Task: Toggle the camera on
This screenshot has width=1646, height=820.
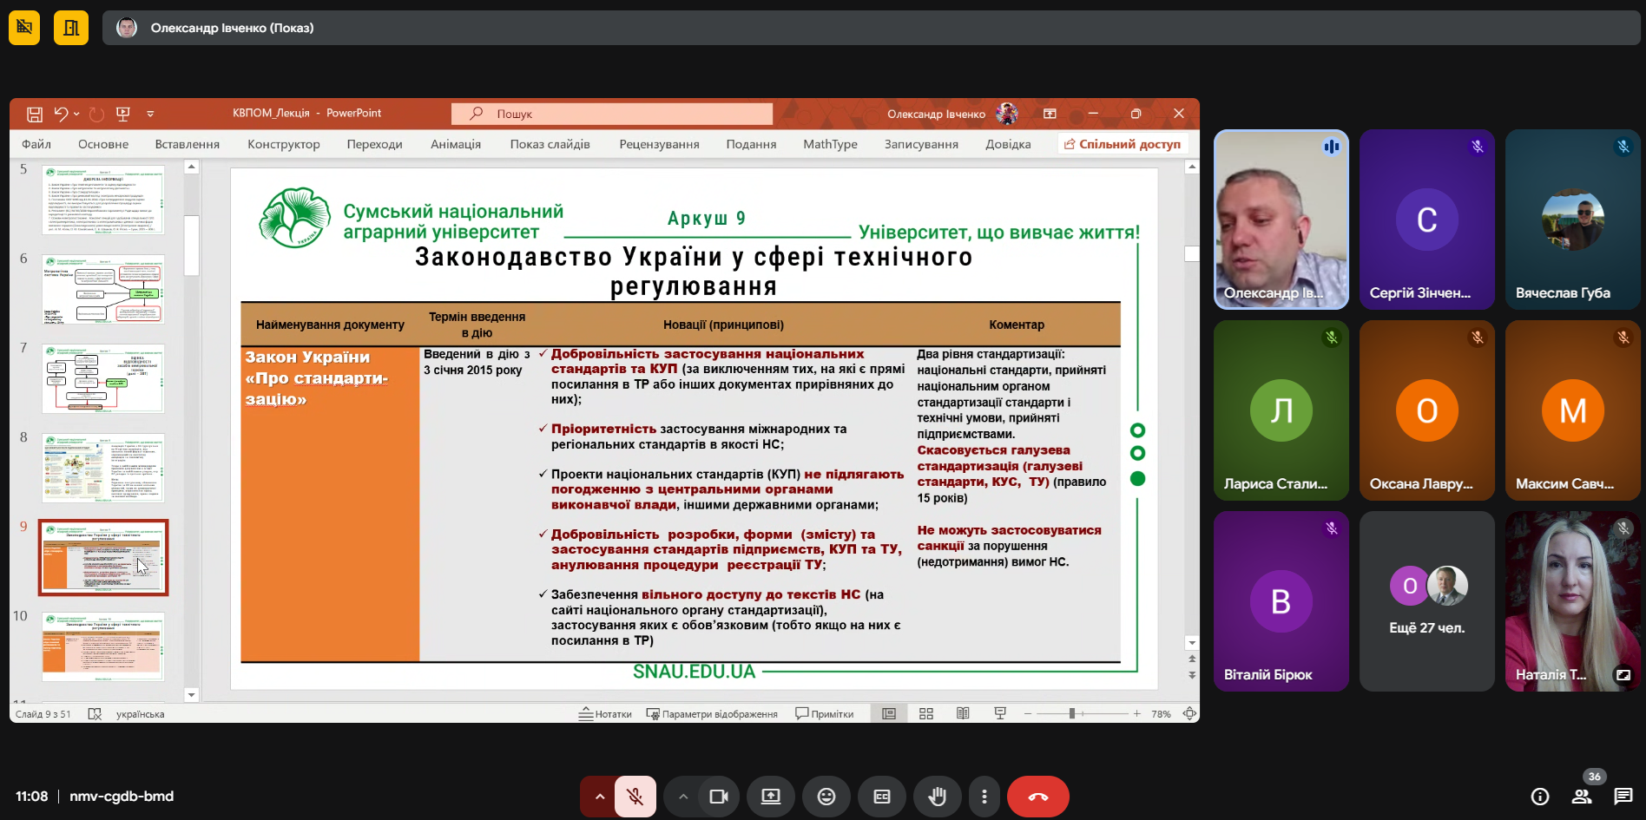Action: [719, 797]
